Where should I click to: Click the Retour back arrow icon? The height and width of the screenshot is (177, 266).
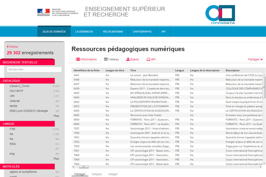[8, 47]
